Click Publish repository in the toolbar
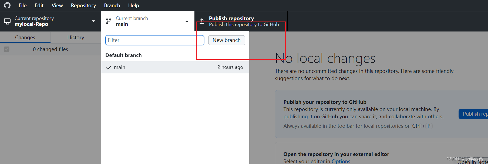The image size is (488, 164). (x=241, y=21)
